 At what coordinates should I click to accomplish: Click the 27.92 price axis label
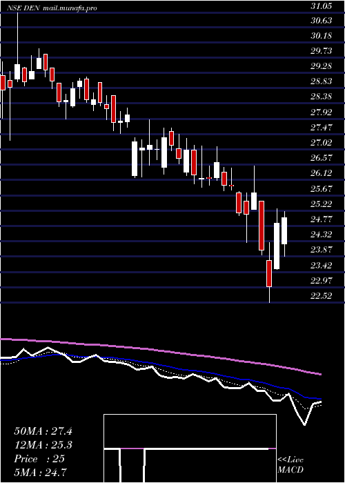[321, 112]
